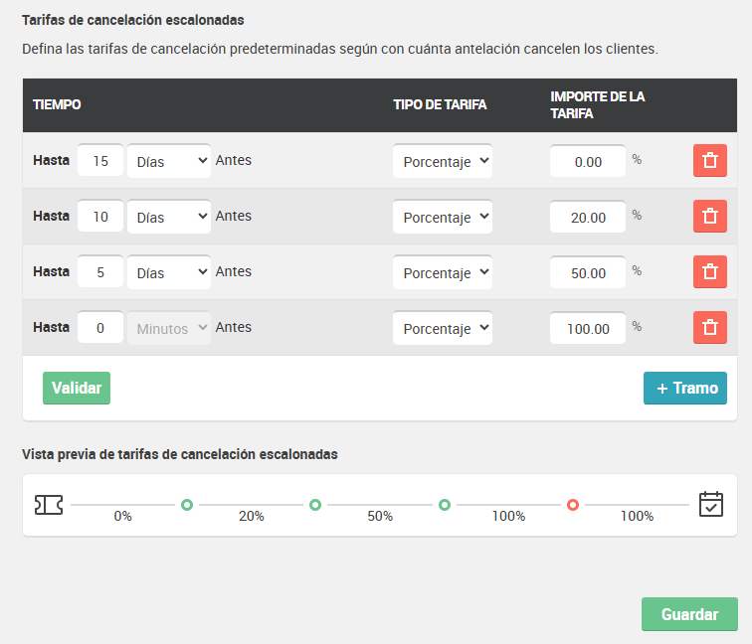The height and width of the screenshot is (644, 752).
Task: Click the fee amount field showing 50.00
Action: point(588,272)
